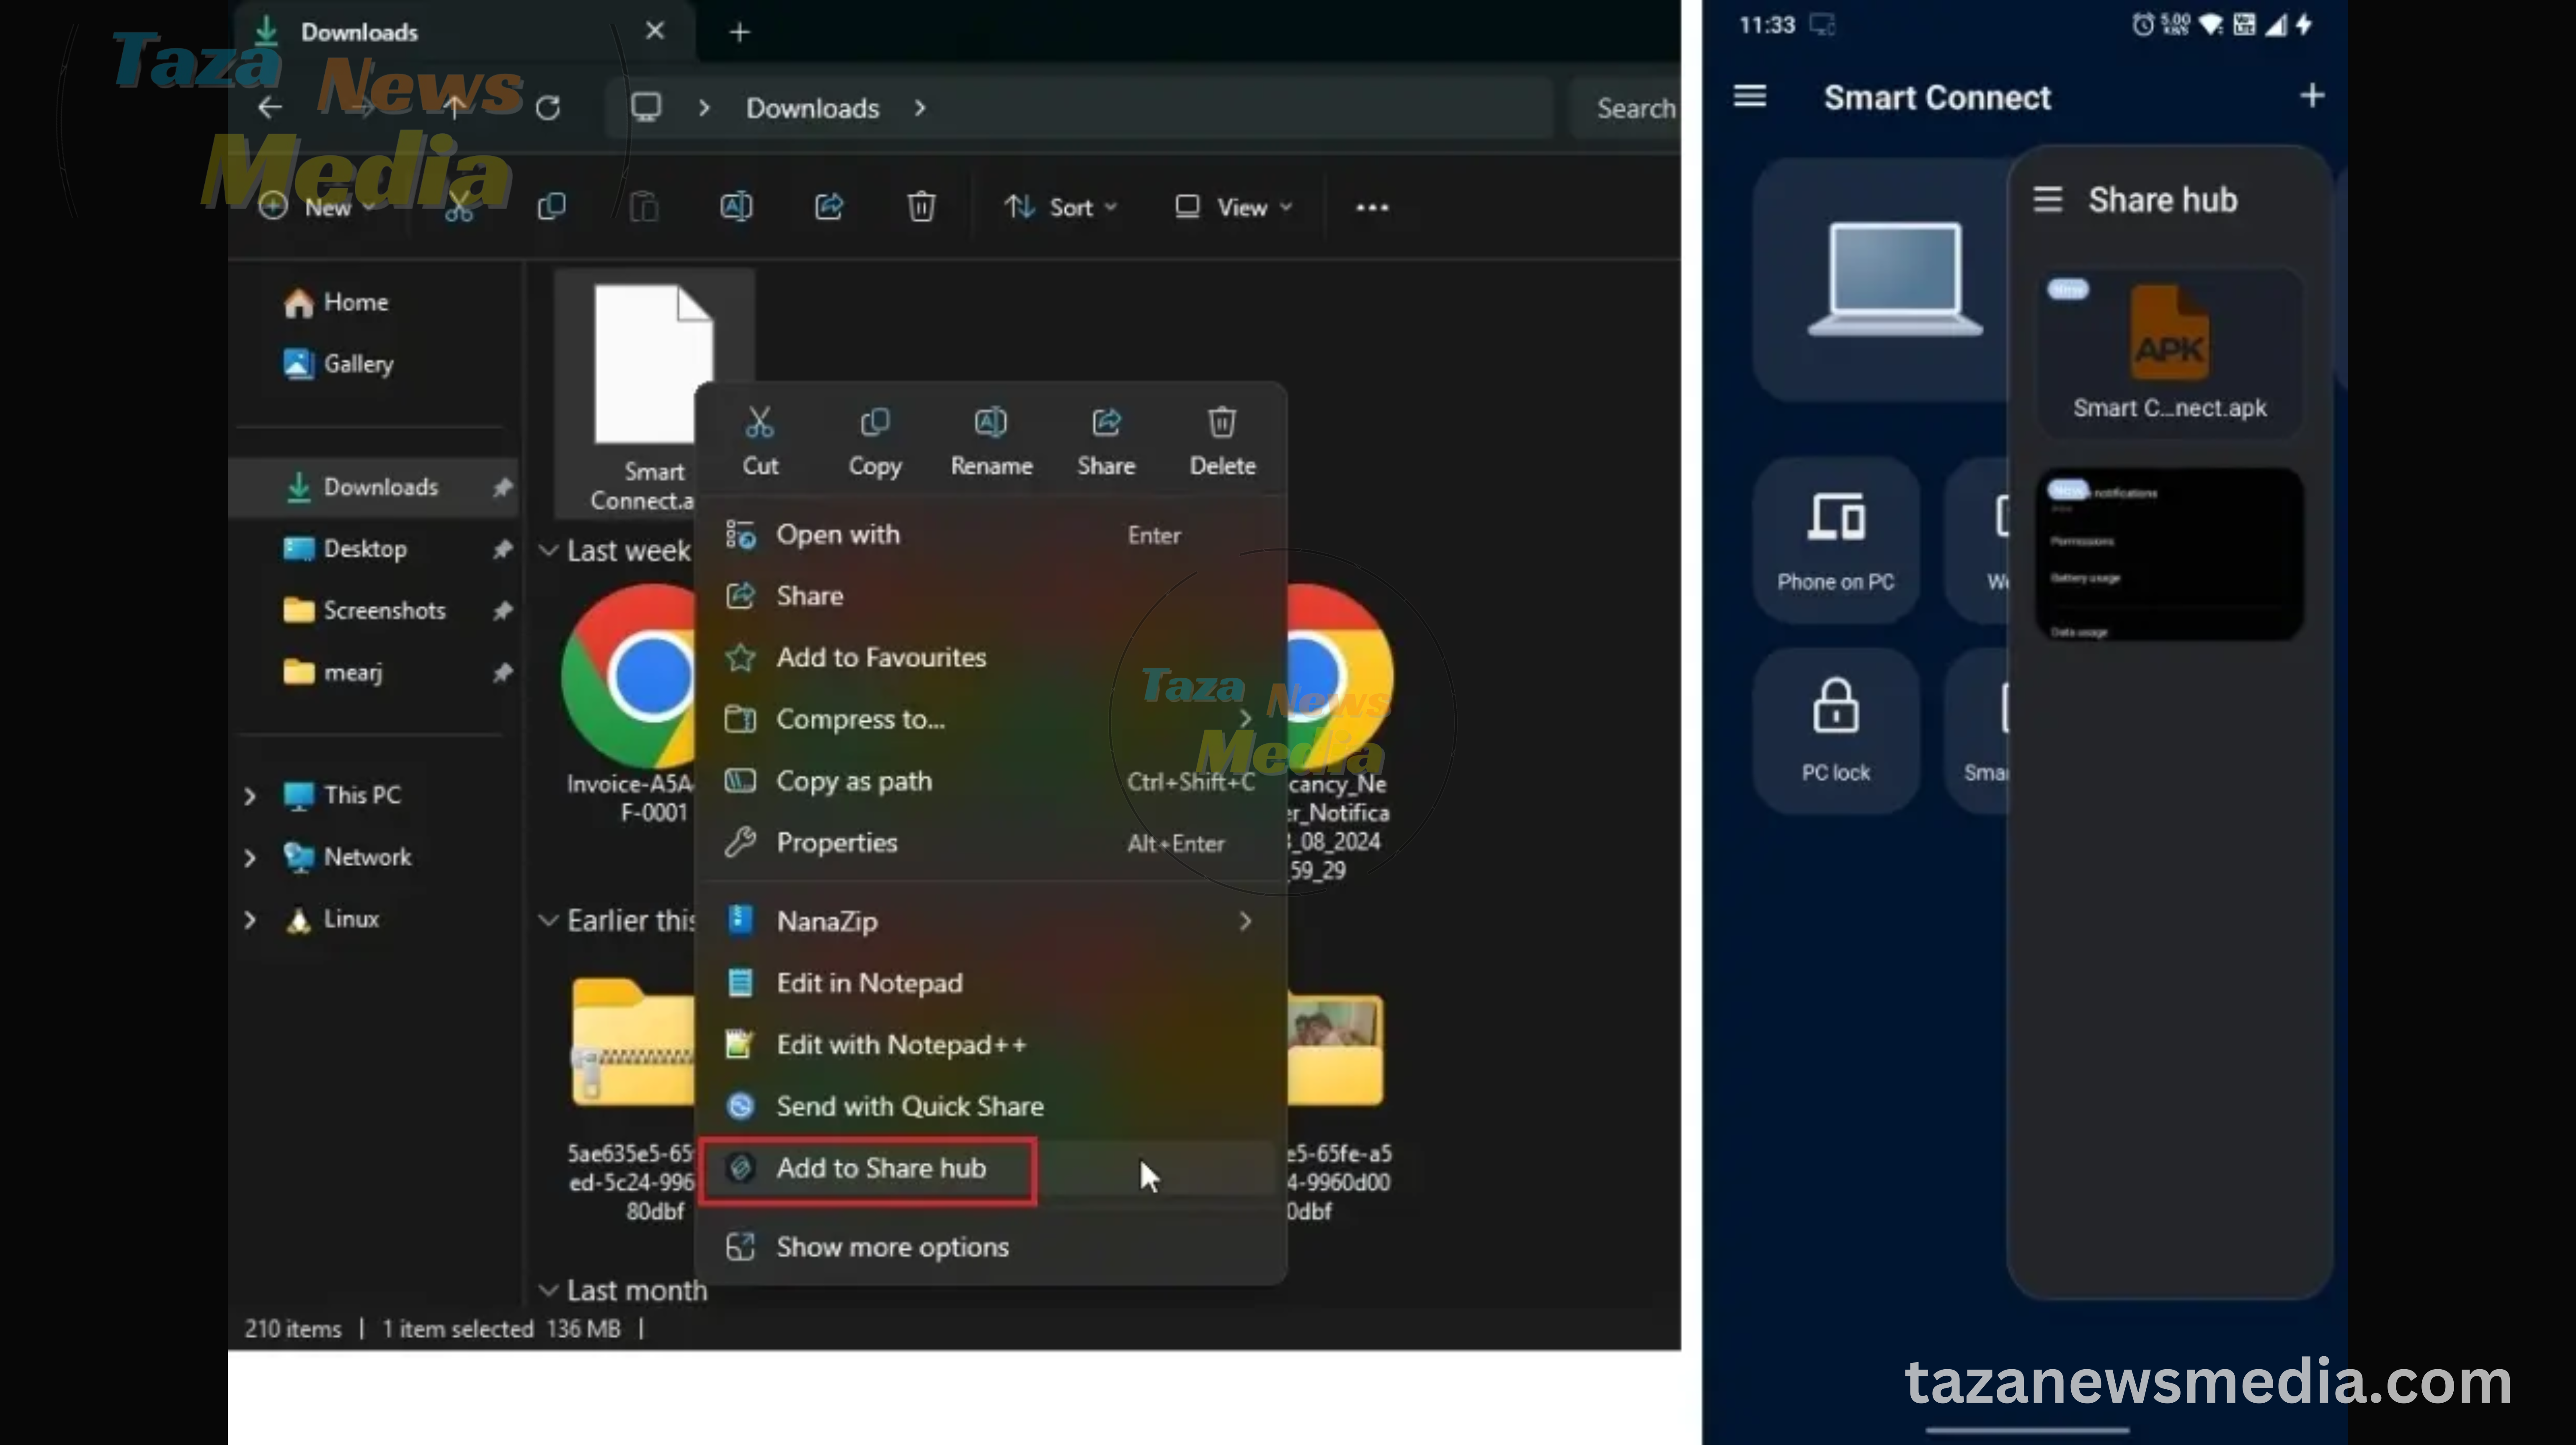The width and height of the screenshot is (2576, 1445).
Task: Select Share entry in context menu list
Action: [x=990, y=596]
